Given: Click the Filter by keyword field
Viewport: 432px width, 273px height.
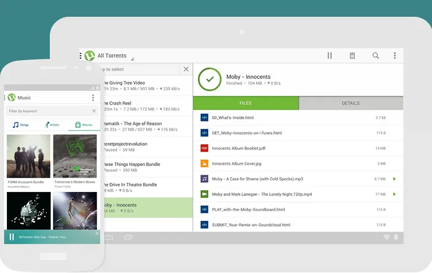Looking at the screenshot, I should 52,111.
